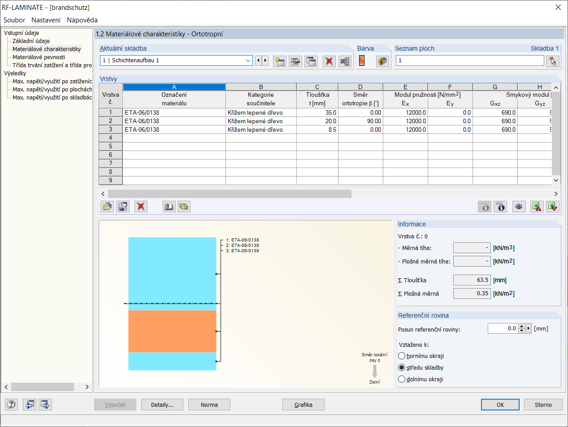Click greyed info icon in layers toolbar
Image resolution: width=568 pixels, height=427 pixels.
485,207
